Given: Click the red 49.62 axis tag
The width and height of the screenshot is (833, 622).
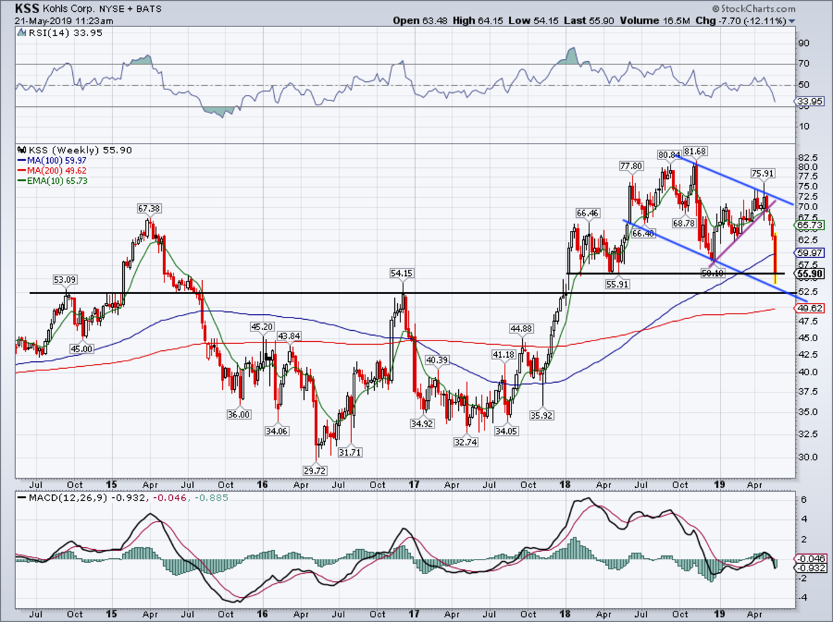Looking at the screenshot, I should point(810,308).
